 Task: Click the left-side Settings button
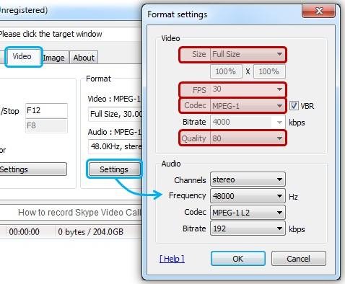point(33,169)
